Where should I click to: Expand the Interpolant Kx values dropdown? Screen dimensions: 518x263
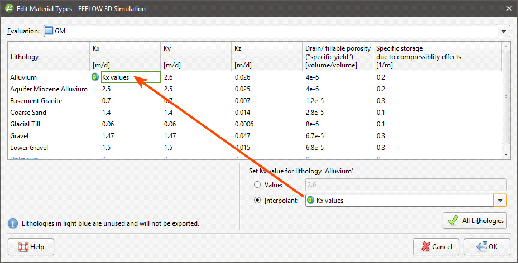[x=500, y=201]
